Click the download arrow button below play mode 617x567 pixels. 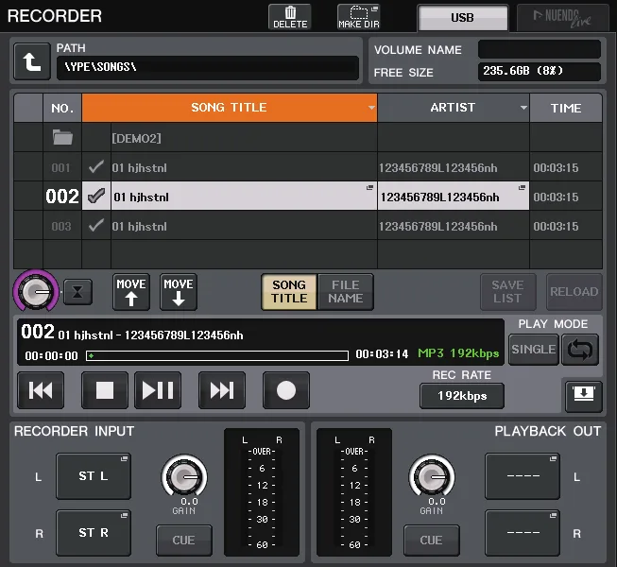pyautogui.click(x=584, y=396)
